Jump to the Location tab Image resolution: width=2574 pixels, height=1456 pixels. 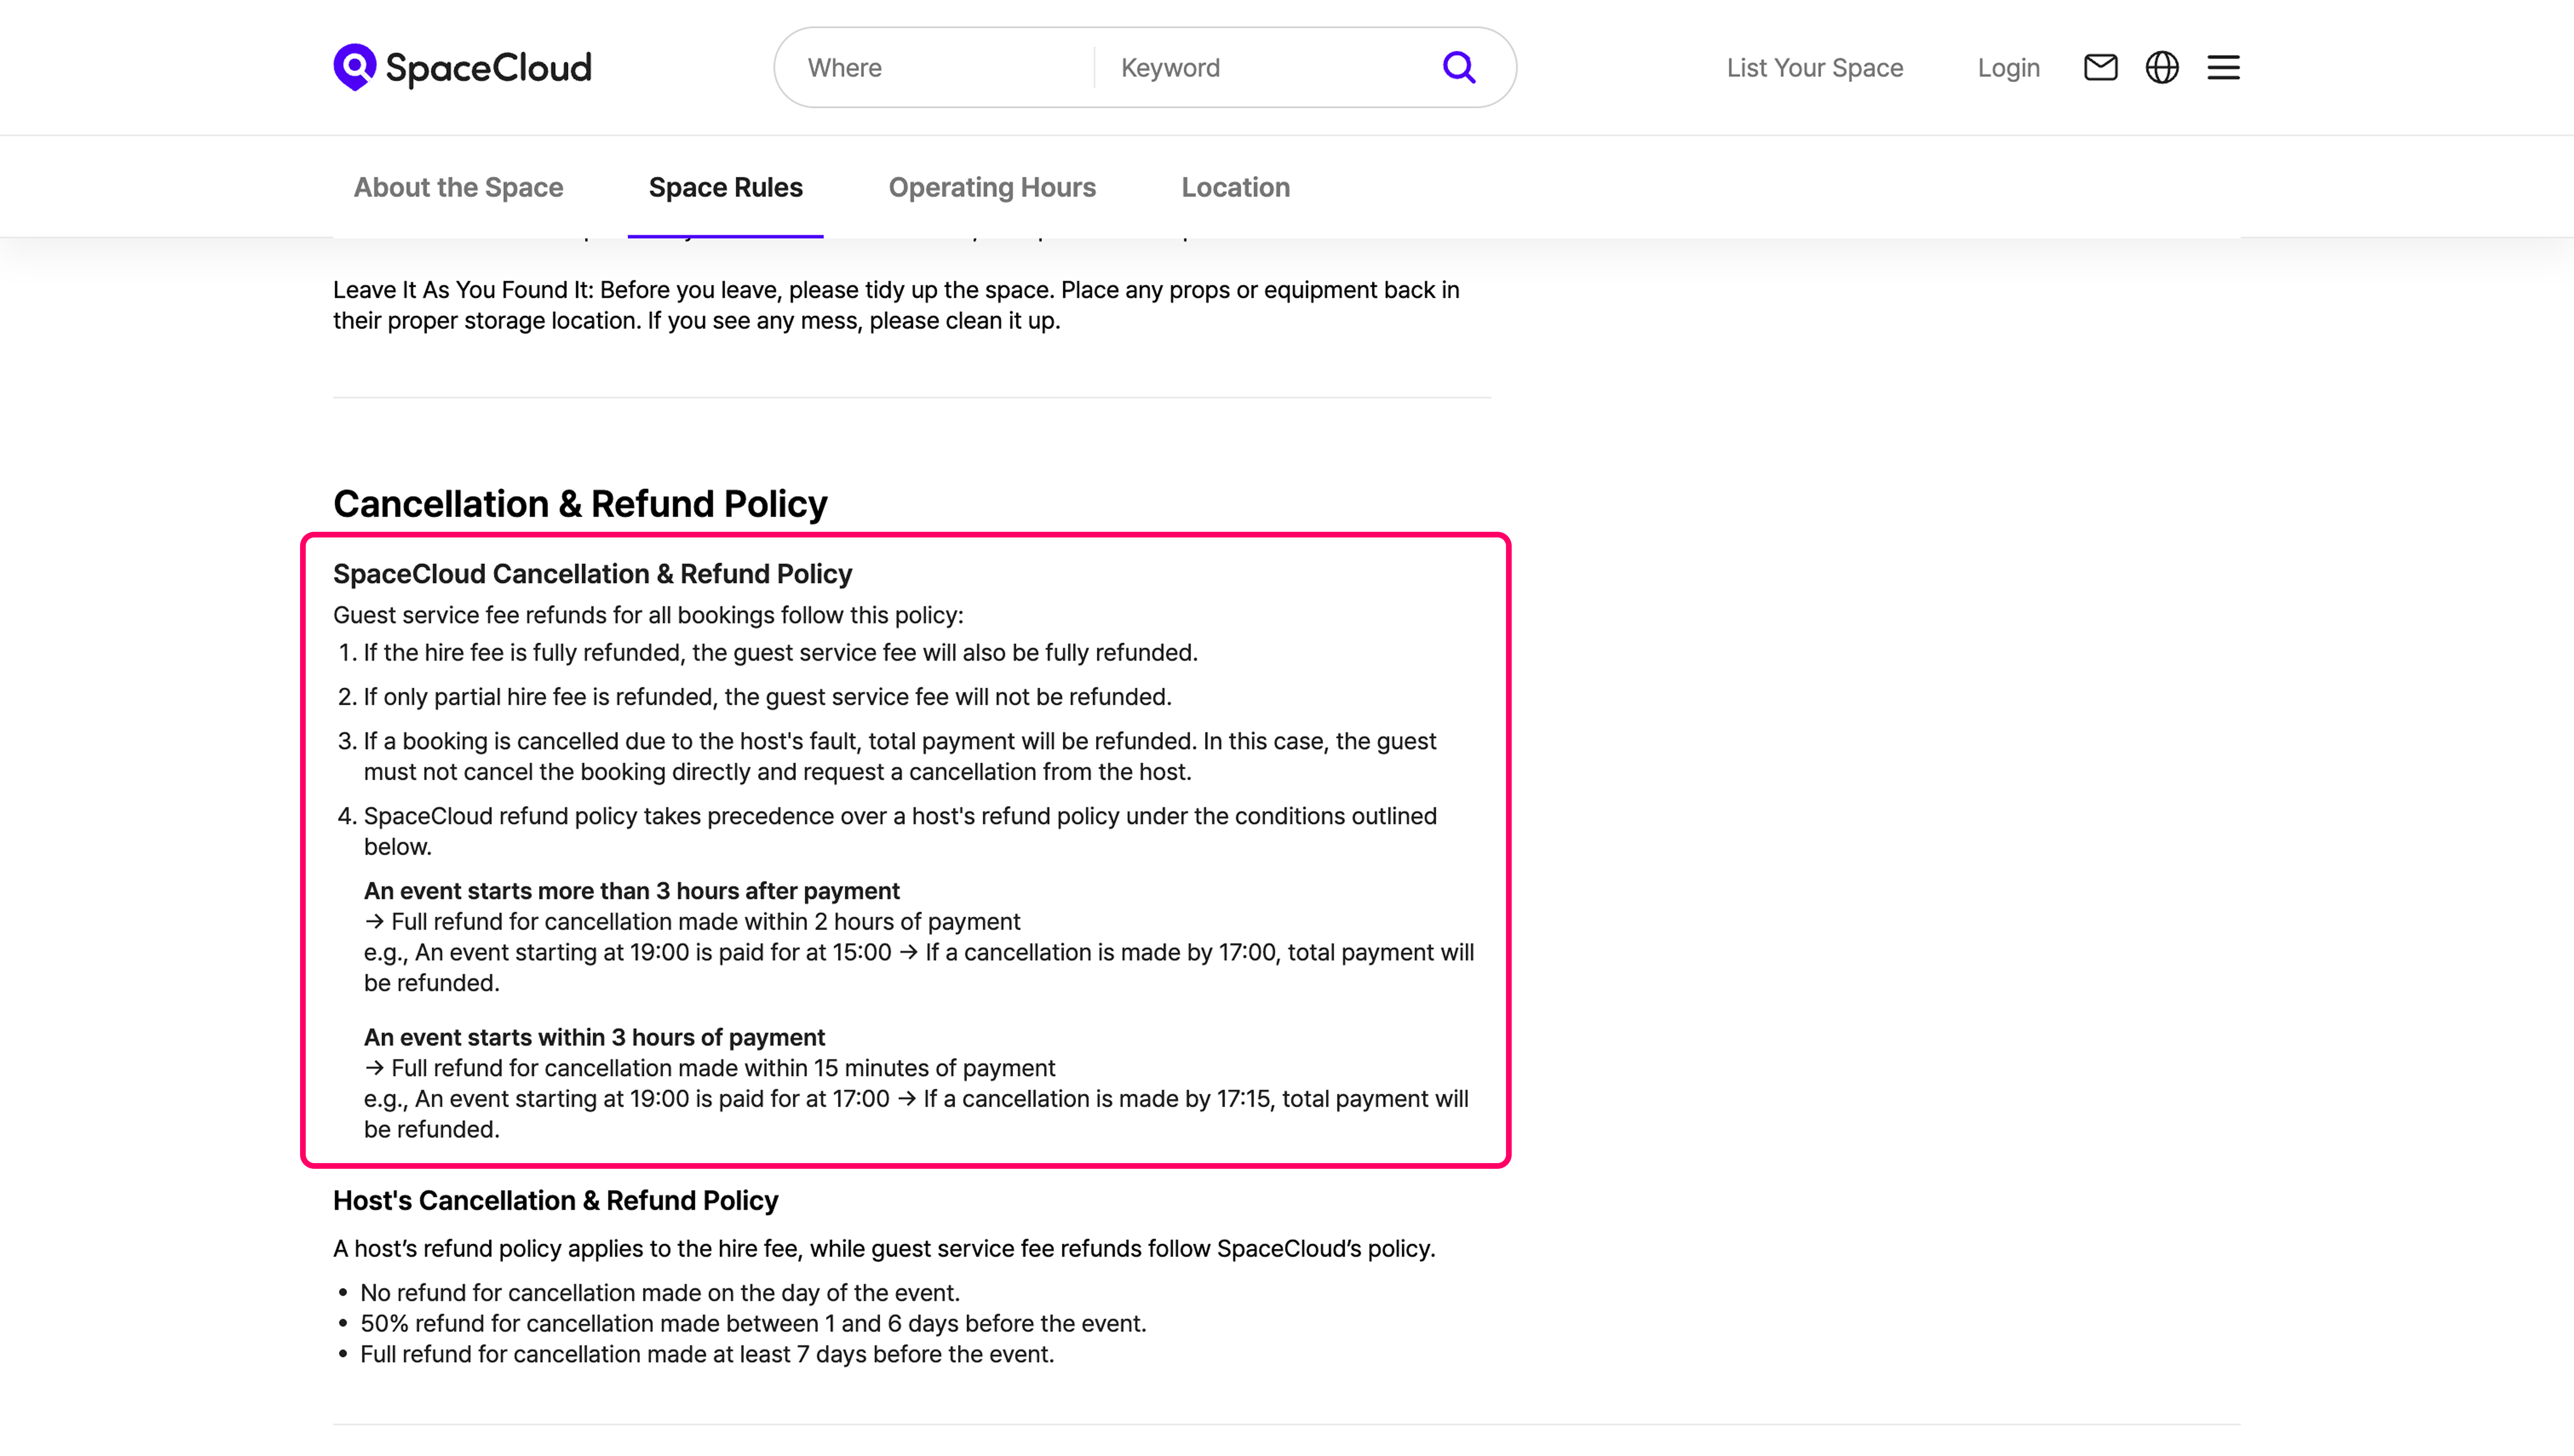1235,187
